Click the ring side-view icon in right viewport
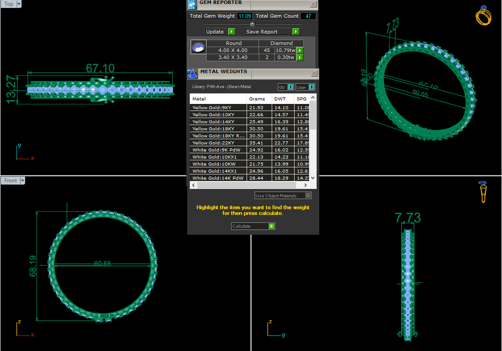The height and width of the screenshot is (351, 502). 483,192
